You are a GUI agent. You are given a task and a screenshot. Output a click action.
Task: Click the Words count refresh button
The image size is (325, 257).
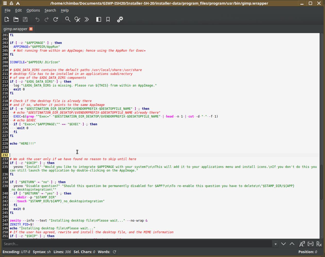[x=114, y=252]
